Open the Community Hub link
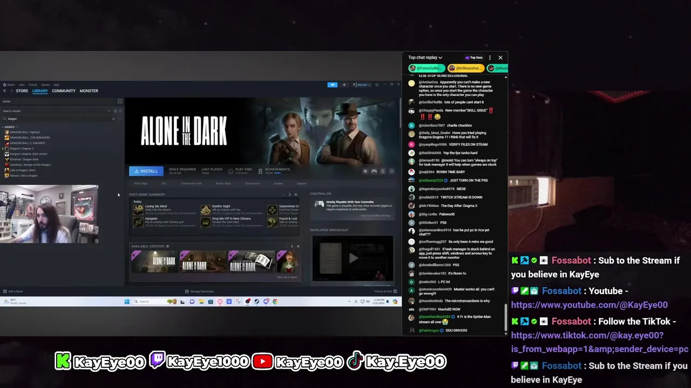 point(191,183)
